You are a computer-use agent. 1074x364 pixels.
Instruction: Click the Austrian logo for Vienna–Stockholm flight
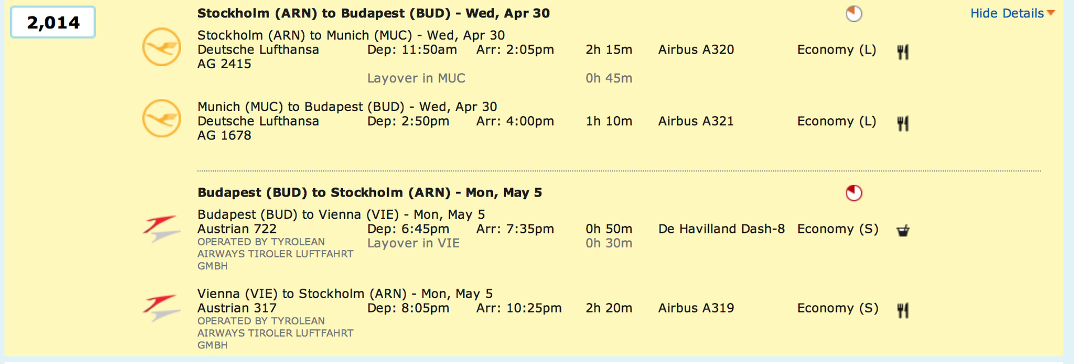tap(161, 308)
